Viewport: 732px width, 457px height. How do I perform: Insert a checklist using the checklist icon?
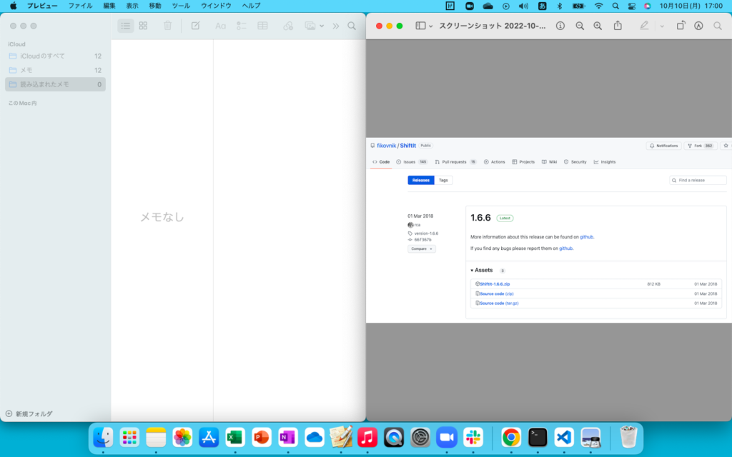tap(242, 25)
